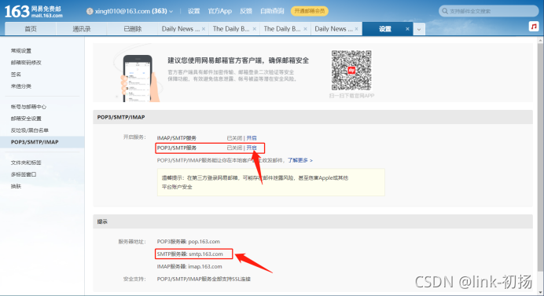Click the search magnifier icon

(445, 11)
